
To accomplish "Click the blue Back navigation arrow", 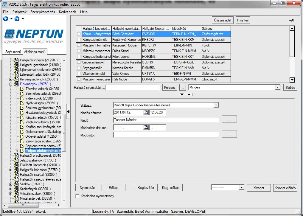I will pos(6,19).
